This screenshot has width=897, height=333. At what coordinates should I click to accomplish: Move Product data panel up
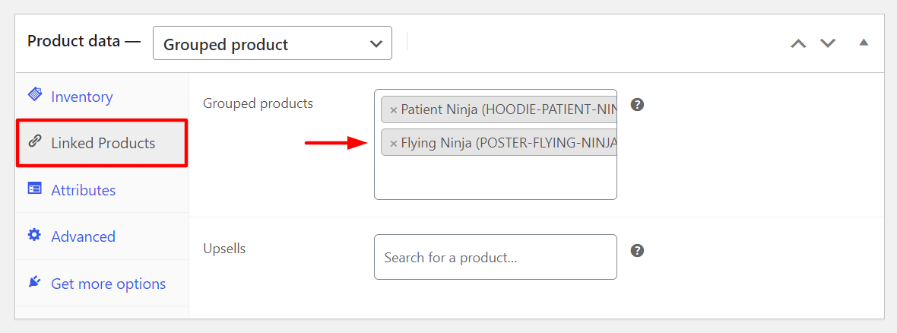coord(798,43)
